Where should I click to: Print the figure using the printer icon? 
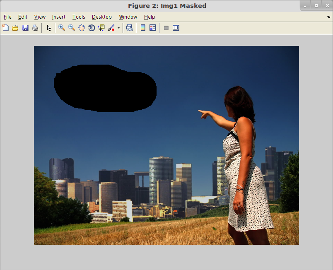coord(35,28)
